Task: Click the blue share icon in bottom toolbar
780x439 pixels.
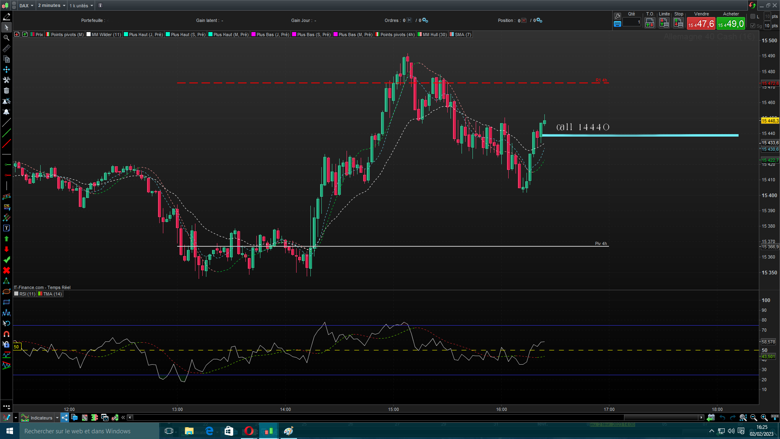Action: [x=65, y=417]
